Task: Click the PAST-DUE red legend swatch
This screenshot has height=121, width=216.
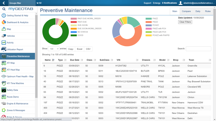Action: 74,22
